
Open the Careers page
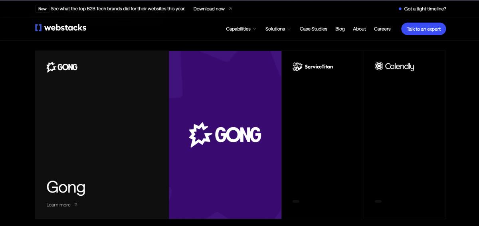(x=382, y=29)
